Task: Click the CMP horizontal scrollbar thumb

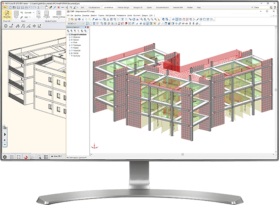Action: tap(183, 154)
